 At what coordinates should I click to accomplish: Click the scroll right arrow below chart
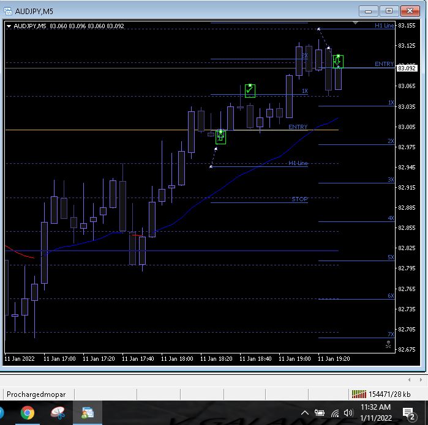(x=421, y=380)
